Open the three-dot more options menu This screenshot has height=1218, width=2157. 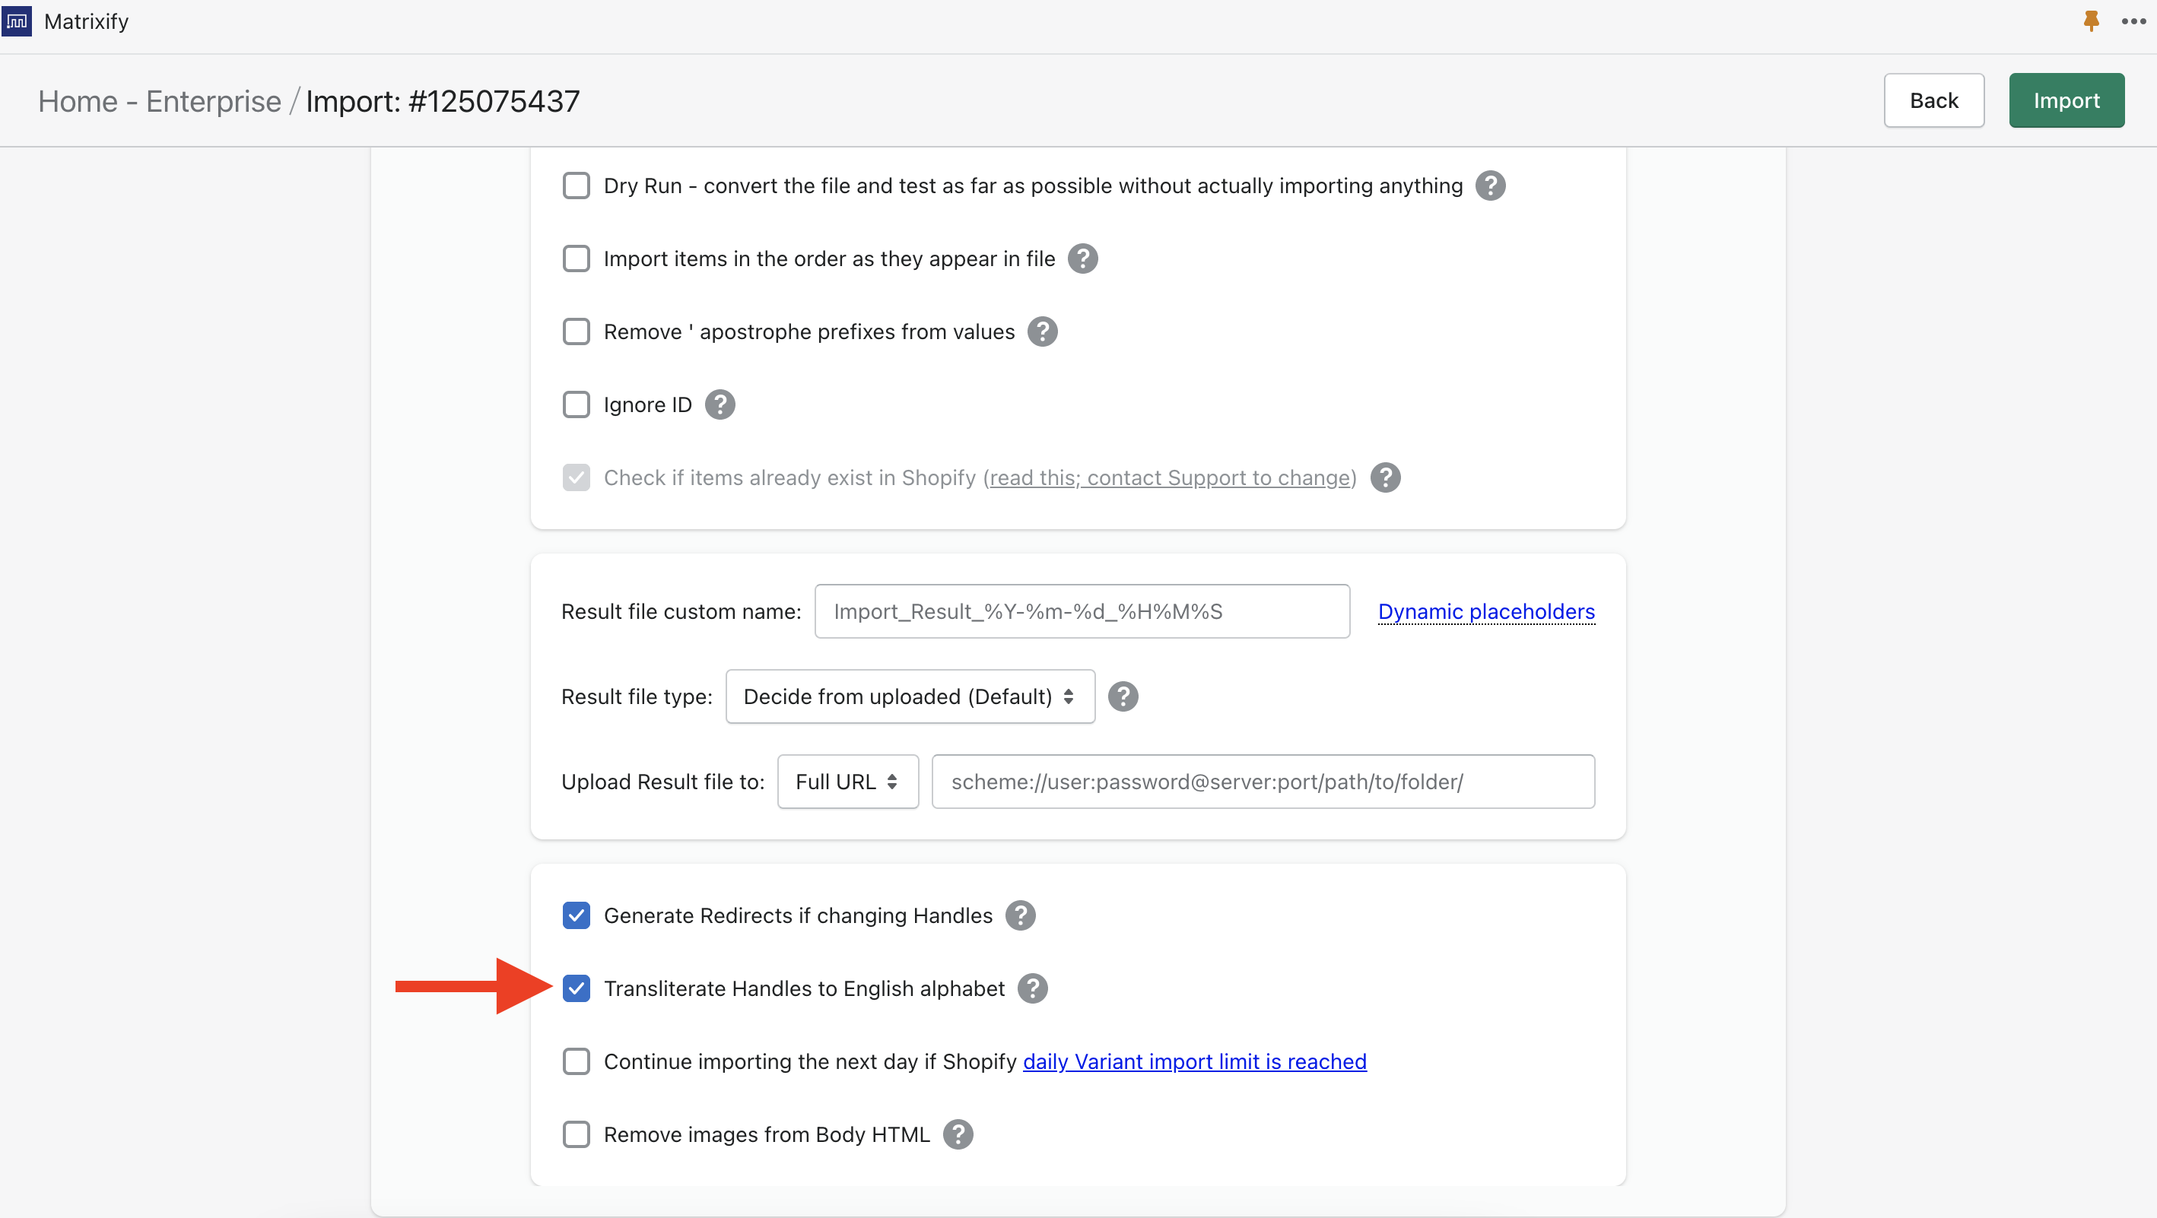tap(2133, 21)
